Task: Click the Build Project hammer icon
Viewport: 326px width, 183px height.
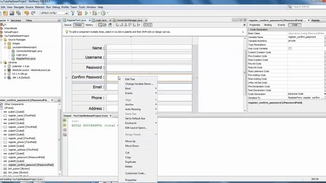Action: (73, 13)
